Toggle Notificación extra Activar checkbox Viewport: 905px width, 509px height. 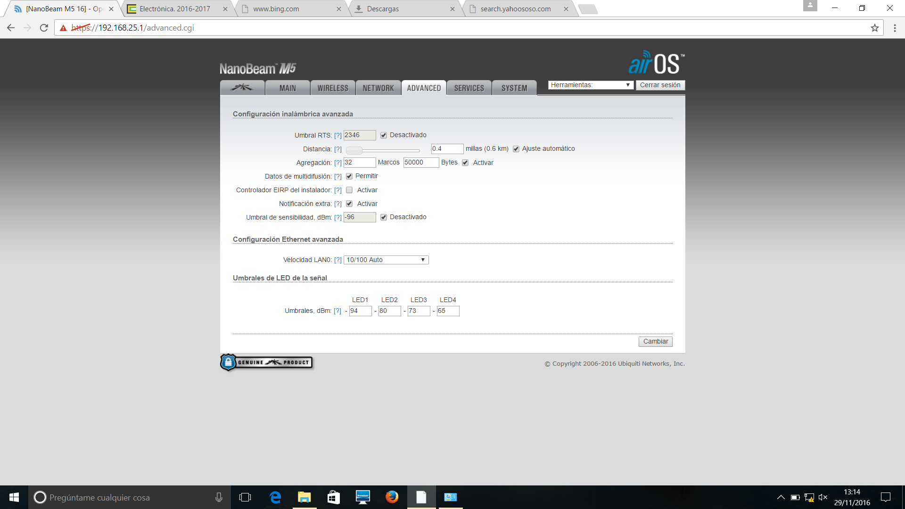pyautogui.click(x=349, y=204)
